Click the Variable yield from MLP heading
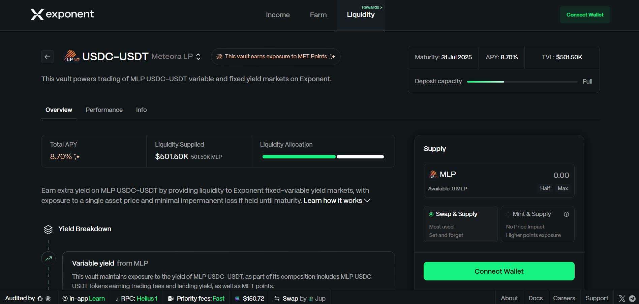 pos(110,263)
